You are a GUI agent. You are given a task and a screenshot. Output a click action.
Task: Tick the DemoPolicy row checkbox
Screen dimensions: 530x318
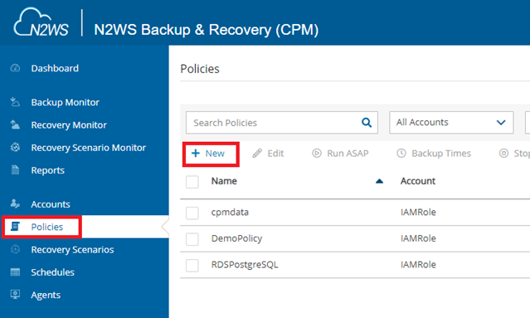coord(192,239)
